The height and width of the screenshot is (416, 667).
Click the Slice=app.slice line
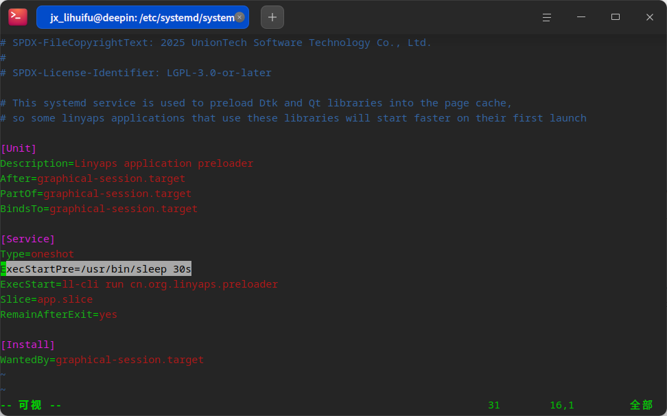point(47,299)
